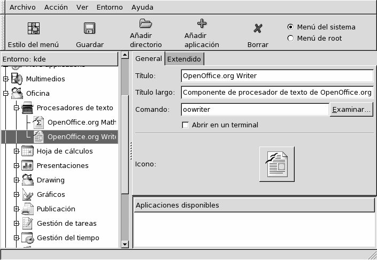Click the tree scrollbar down arrow
This screenshot has height=260, width=377.
click(x=125, y=244)
